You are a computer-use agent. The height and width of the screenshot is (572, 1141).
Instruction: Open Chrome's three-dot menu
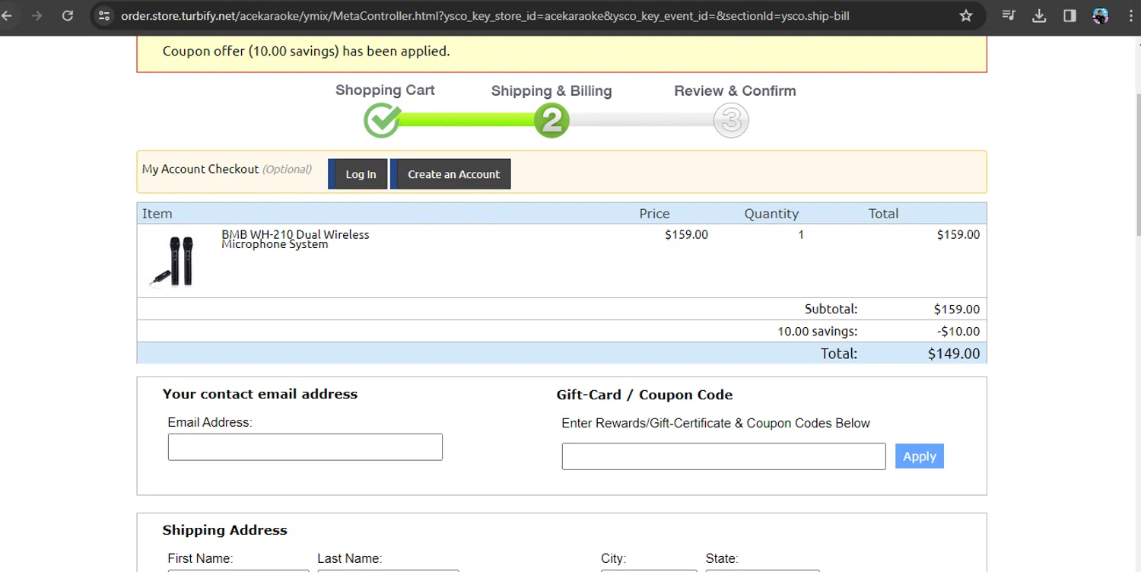tap(1130, 15)
